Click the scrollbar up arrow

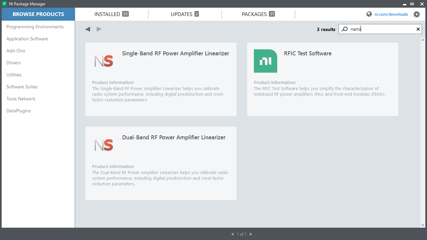tap(423, 39)
